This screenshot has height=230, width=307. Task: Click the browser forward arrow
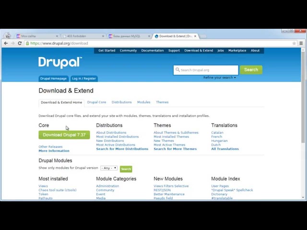tap(13, 43)
